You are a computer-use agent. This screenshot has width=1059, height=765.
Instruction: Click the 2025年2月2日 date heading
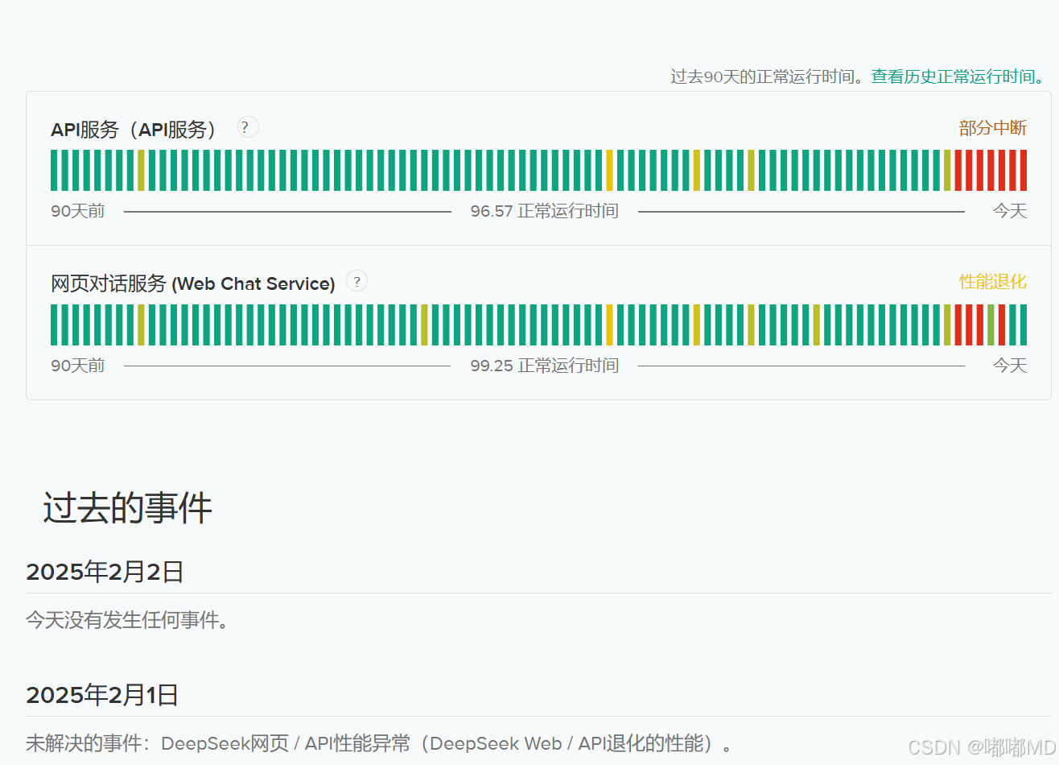click(x=105, y=572)
